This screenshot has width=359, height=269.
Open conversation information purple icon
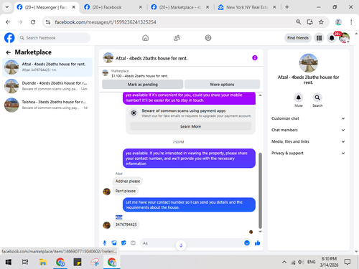(x=255, y=58)
